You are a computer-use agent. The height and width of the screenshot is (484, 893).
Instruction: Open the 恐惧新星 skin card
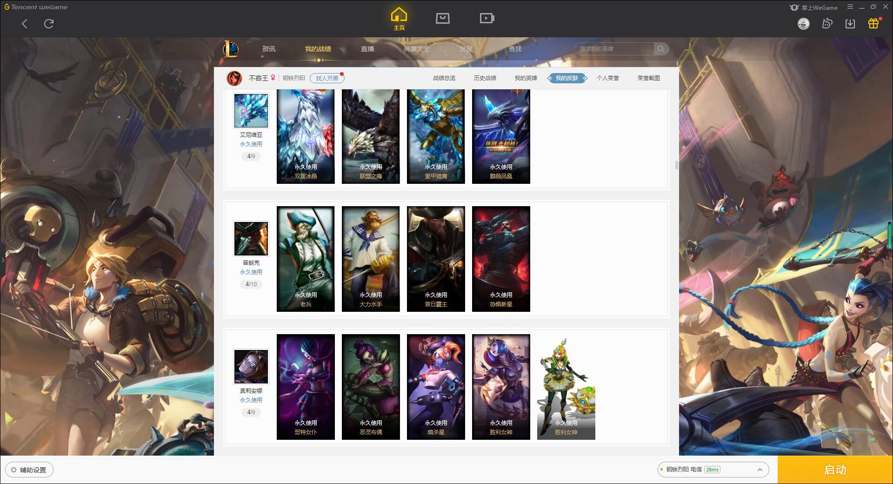point(501,259)
